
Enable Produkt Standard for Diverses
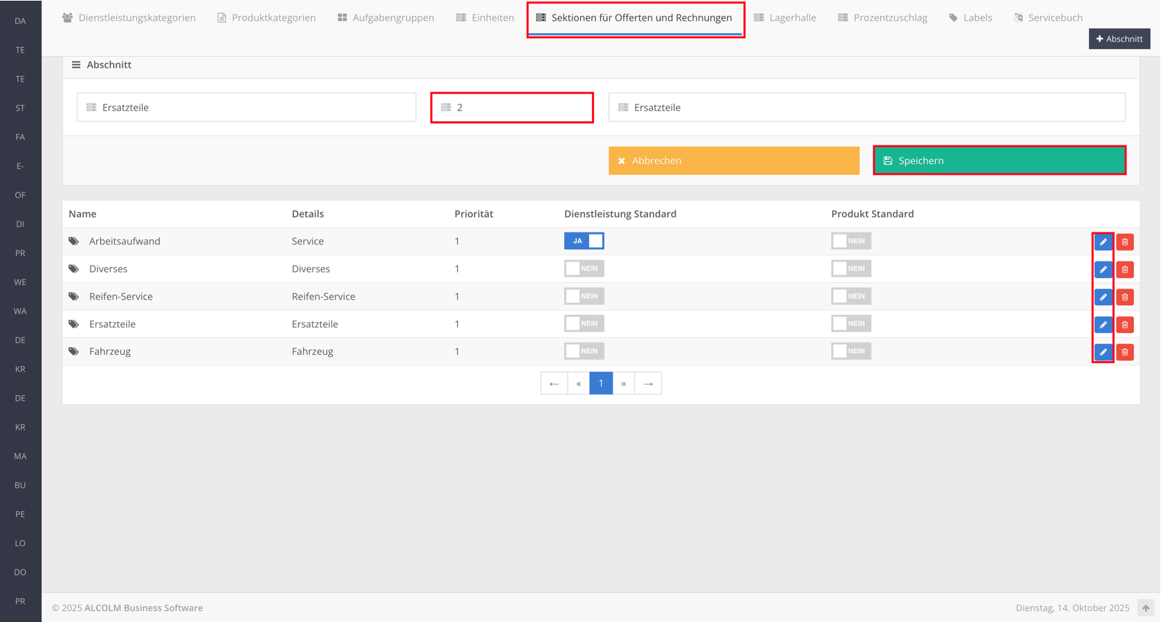coord(851,268)
